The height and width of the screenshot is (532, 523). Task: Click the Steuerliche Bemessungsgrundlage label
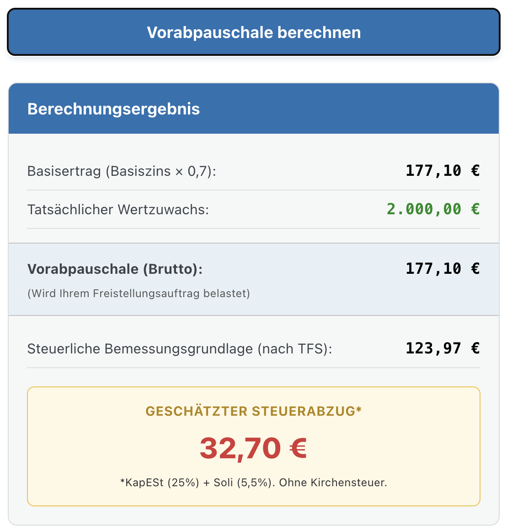(x=140, y=349)
